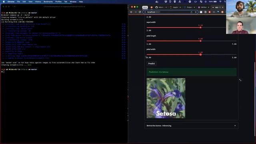Open the Window menu
The image size is (256, 144).
click(73, 2)
